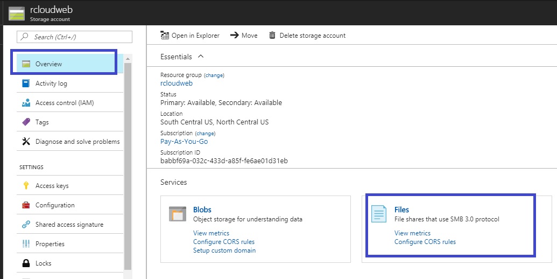Viewport: 557px width, 279px height.
Task: Click Move in the toolbar
Action: 244,36
